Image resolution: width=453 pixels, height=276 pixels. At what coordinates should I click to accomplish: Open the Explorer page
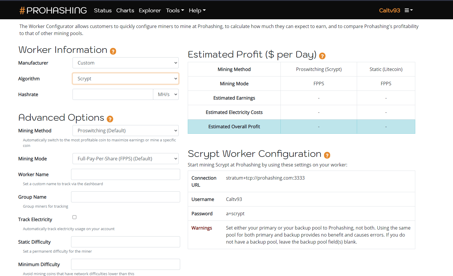(x=150, y=11)
